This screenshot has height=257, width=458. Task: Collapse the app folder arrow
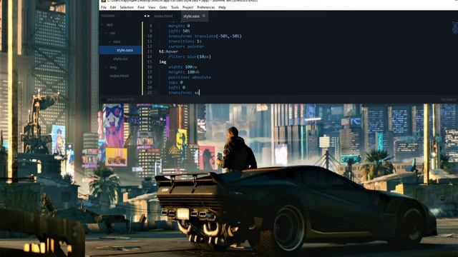click(x=103, y=25)
